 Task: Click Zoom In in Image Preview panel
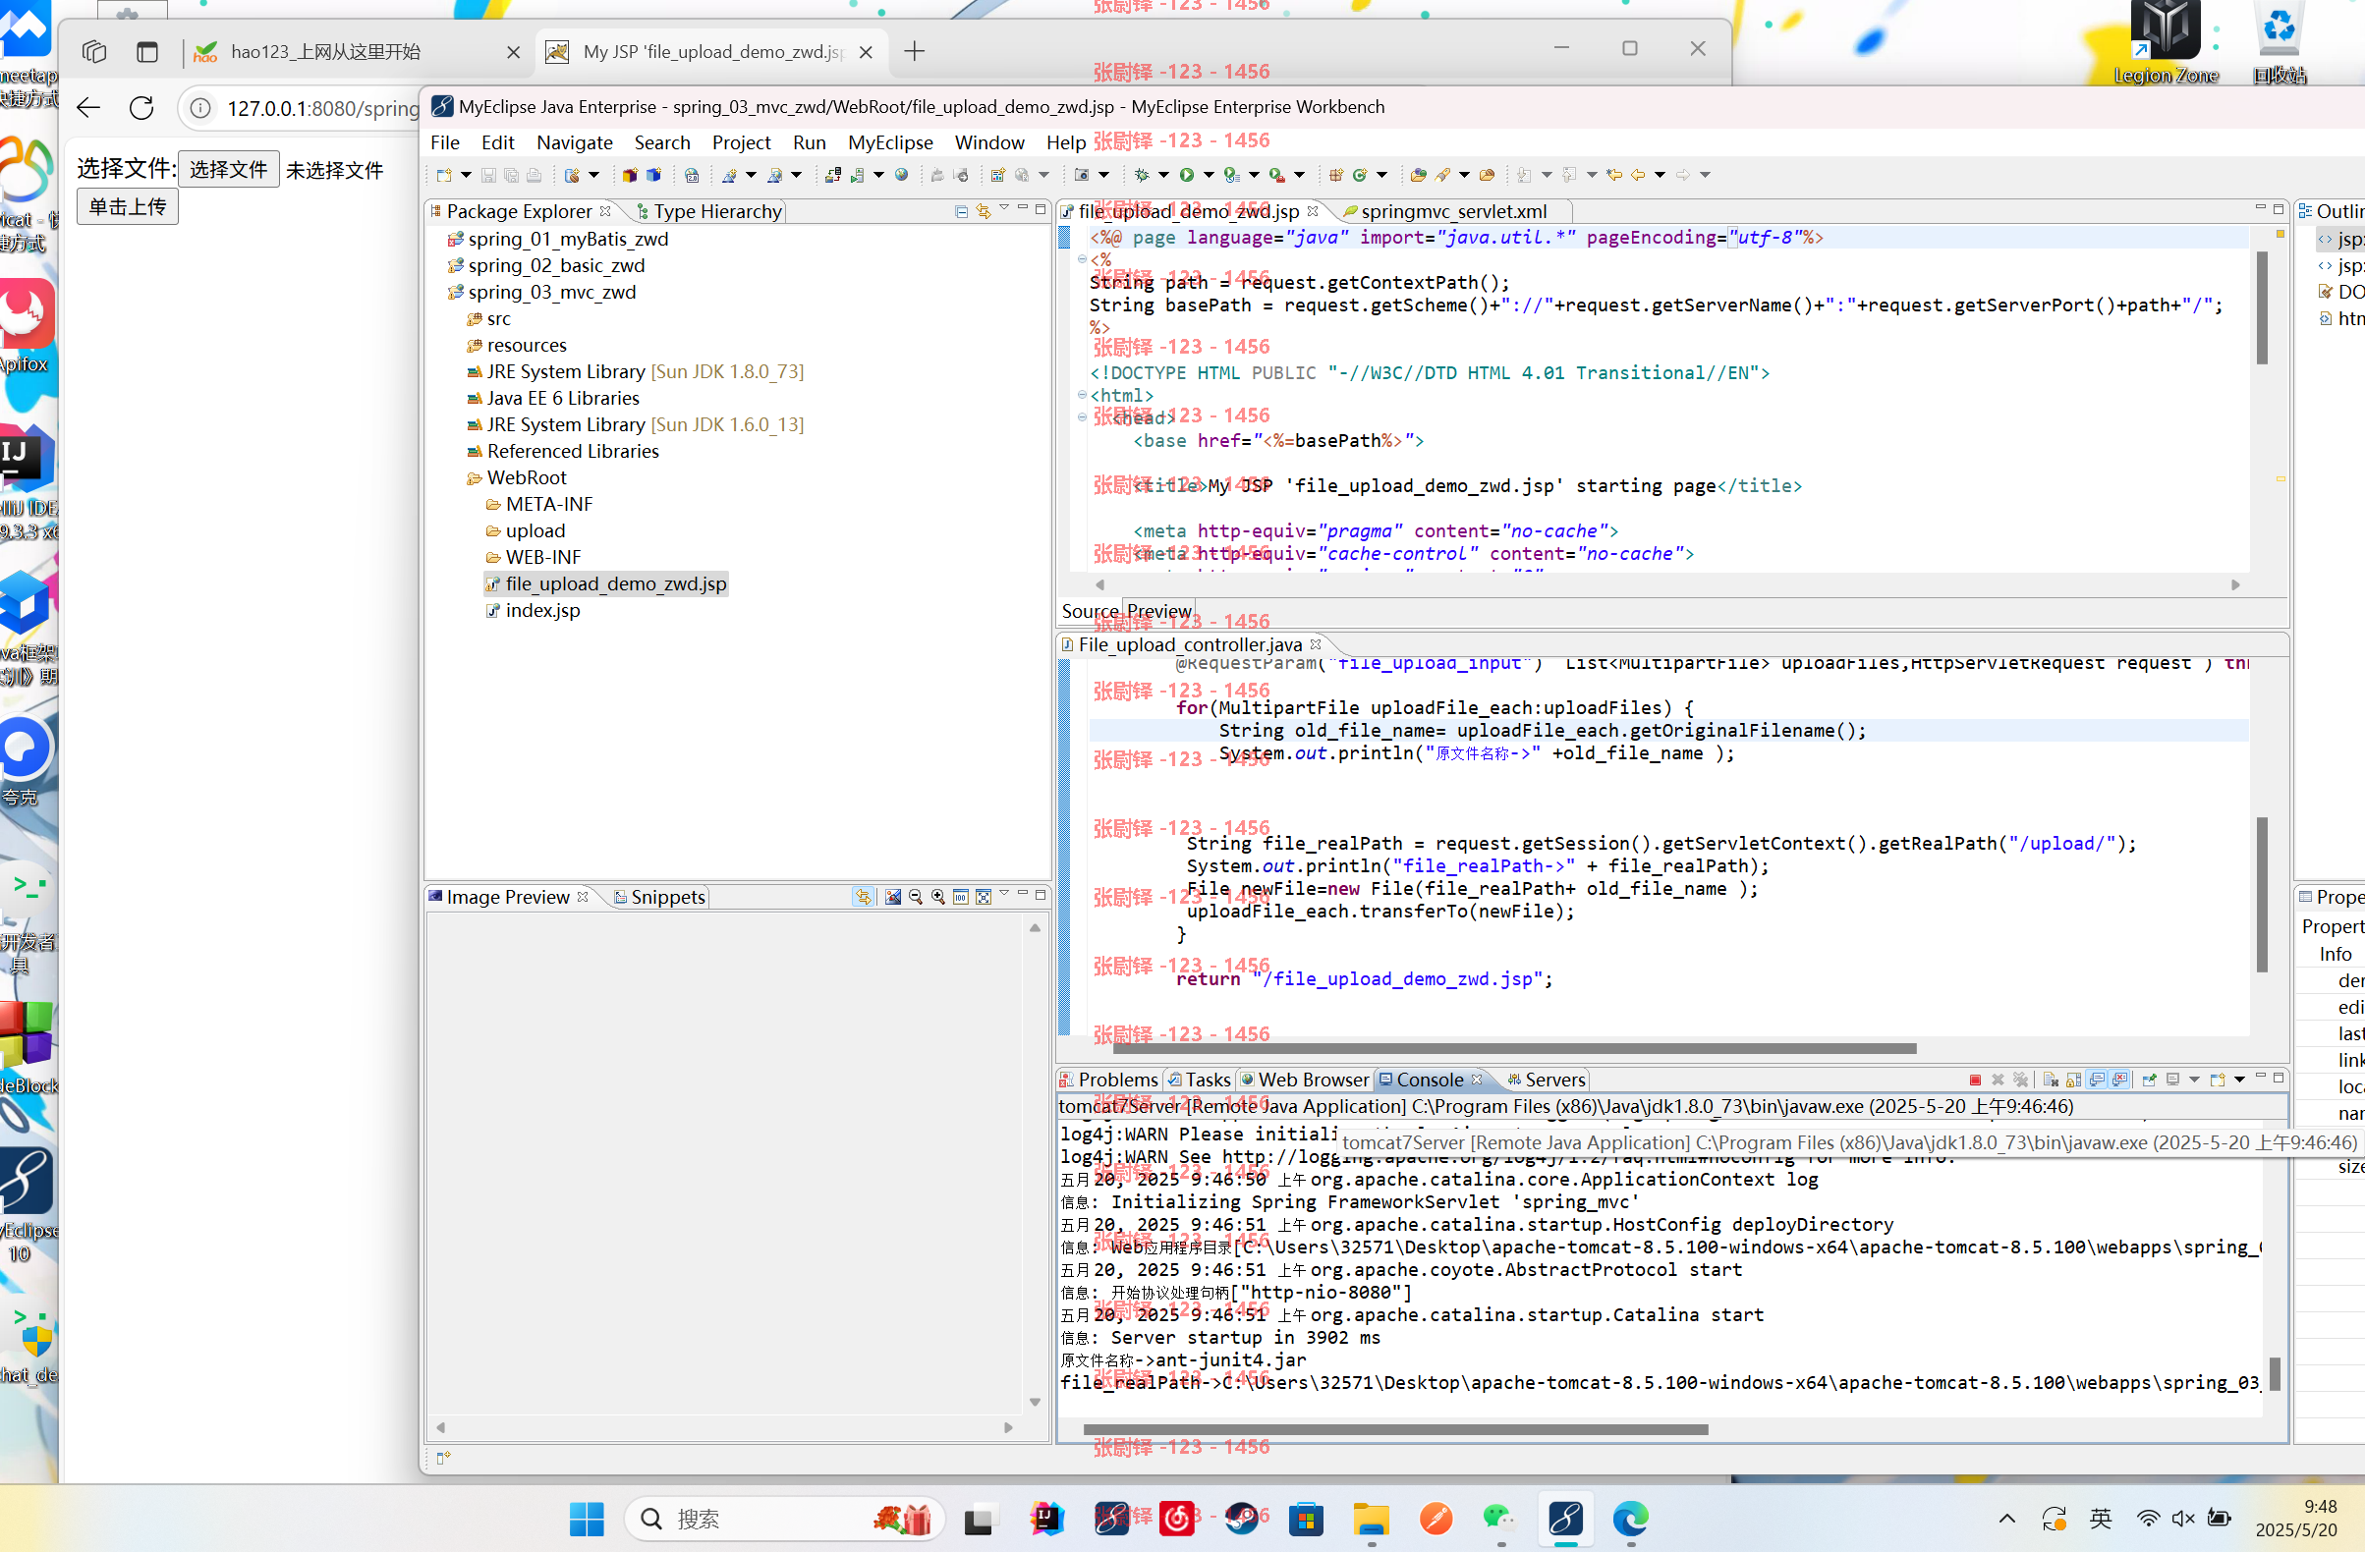point(938,897)
